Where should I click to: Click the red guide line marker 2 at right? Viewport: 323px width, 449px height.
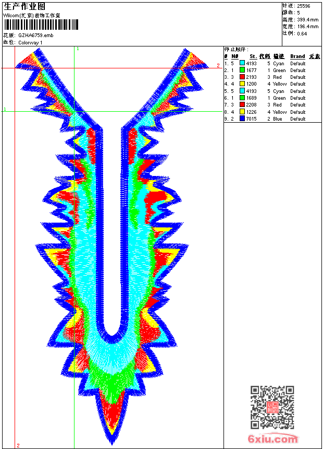[x=218, y=66]
